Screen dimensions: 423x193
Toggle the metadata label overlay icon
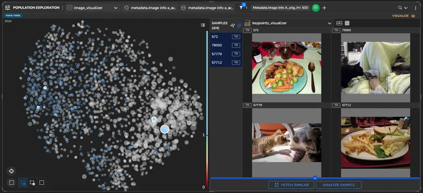click(x=339, y=24)
